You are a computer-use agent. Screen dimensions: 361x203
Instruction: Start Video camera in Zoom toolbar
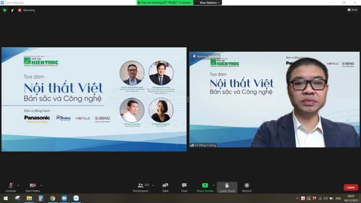[x=32, y=187]
